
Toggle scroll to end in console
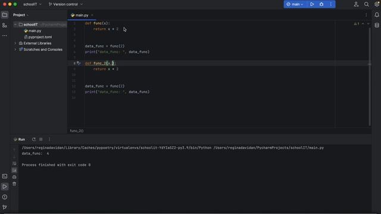pyautogui.click(x=14, y=171)
